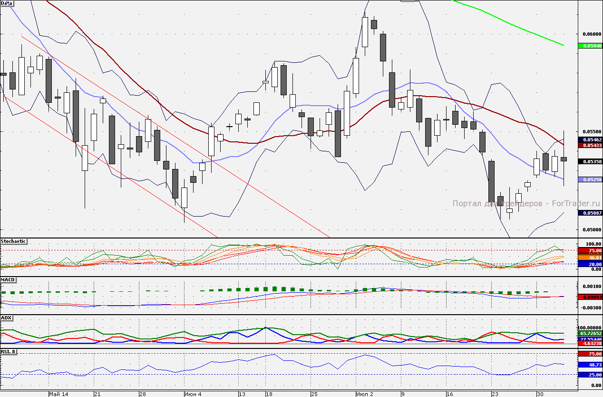Click the Июн 4 date label
The image size is (603, 397).
point(193,394)
